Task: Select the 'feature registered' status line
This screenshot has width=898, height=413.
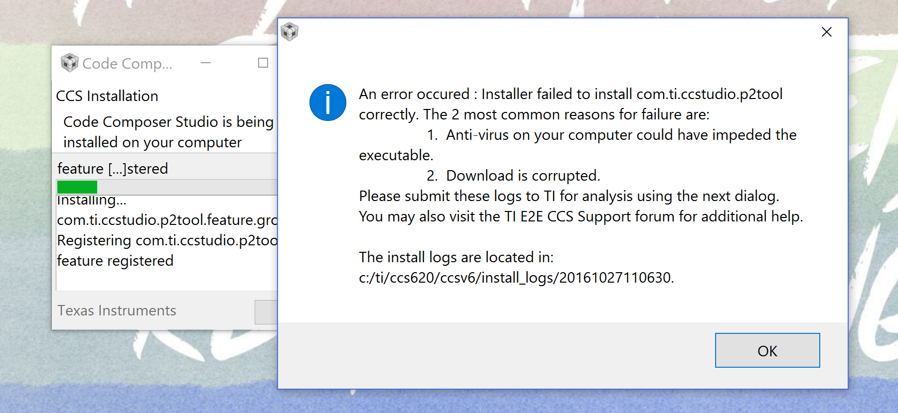Action: click(115, 260)
